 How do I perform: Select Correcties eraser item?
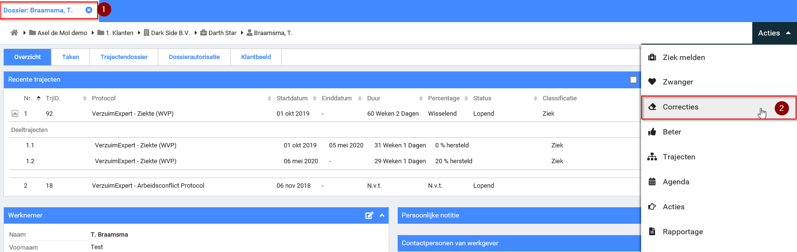pyautogui.click(x=680, y=107)
